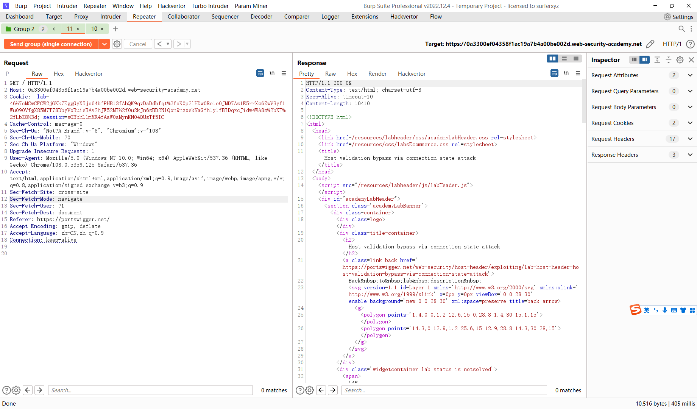Open the Turbo Intruder menu
Screen dimensions: 697x409
(210, 6)
